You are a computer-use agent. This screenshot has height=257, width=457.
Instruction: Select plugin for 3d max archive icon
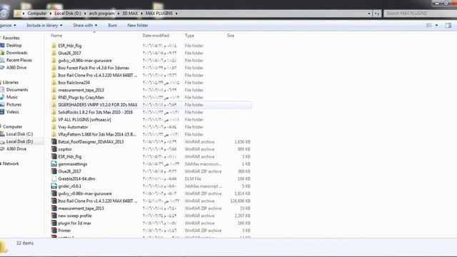(x=54, y=223)
